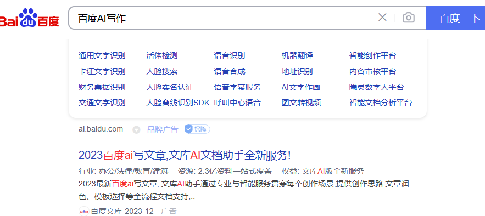Open 人脸搜索 link
This screenshot has width=485, height=216.
coord(162,72)
